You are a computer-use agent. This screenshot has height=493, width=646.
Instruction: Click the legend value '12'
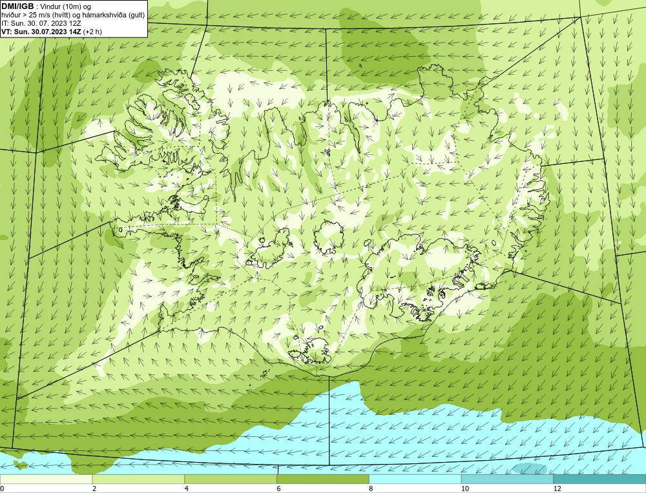(x=557, y=488)
